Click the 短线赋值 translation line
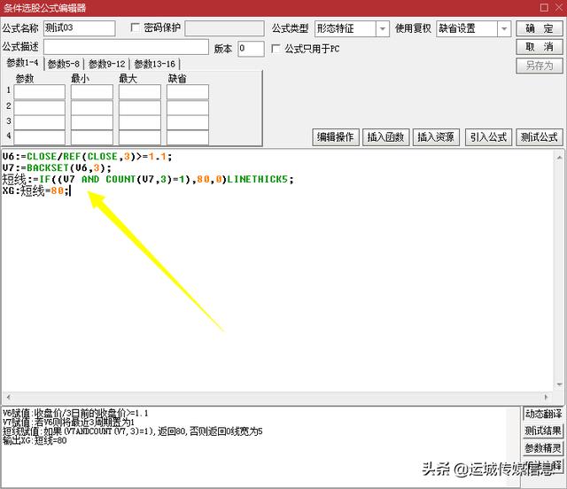Viewport: 567px width, 489px height. coord(132,431)
